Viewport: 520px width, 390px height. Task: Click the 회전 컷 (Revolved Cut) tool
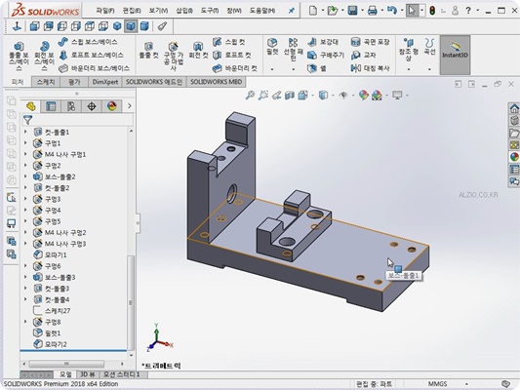tap(198, 51)
